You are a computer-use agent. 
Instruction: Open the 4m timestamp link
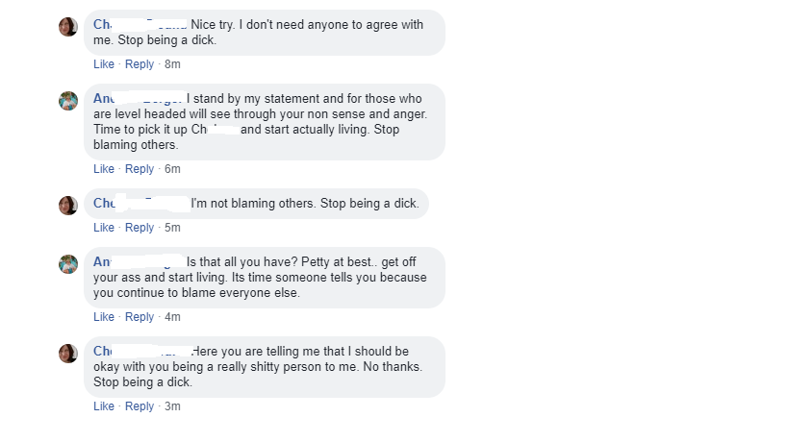172,317
